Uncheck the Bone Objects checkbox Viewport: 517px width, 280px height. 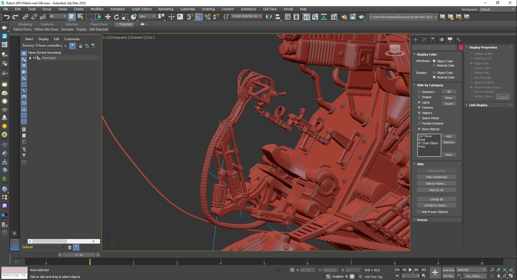(x=419, y=129)
